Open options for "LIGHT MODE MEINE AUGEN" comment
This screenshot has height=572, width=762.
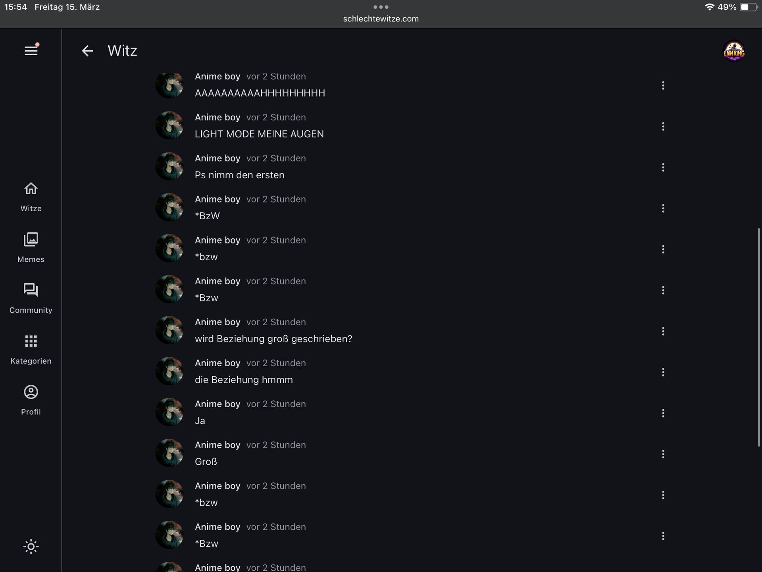click(x=663, y=126)
